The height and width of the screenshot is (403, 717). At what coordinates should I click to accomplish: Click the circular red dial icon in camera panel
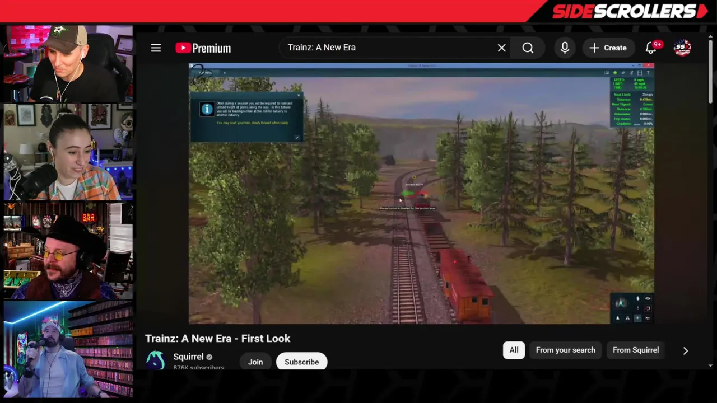[x=648, y=308]
